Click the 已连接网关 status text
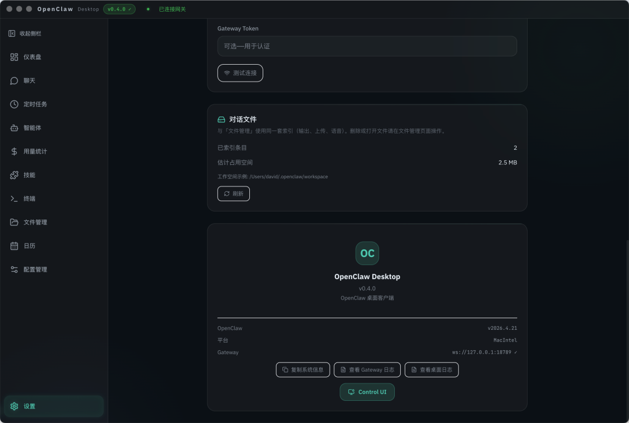This screenshot has width=629, height=423. coord(172,9)
